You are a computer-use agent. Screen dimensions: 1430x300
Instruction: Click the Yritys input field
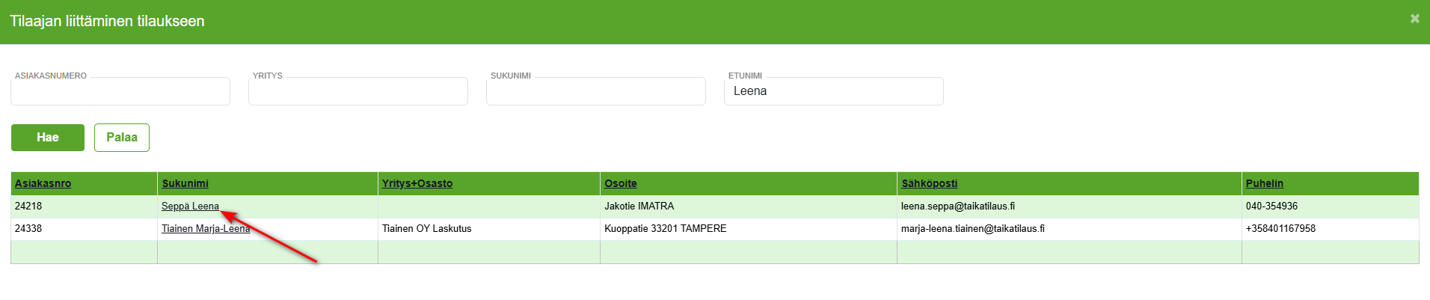tap(357, 92)
